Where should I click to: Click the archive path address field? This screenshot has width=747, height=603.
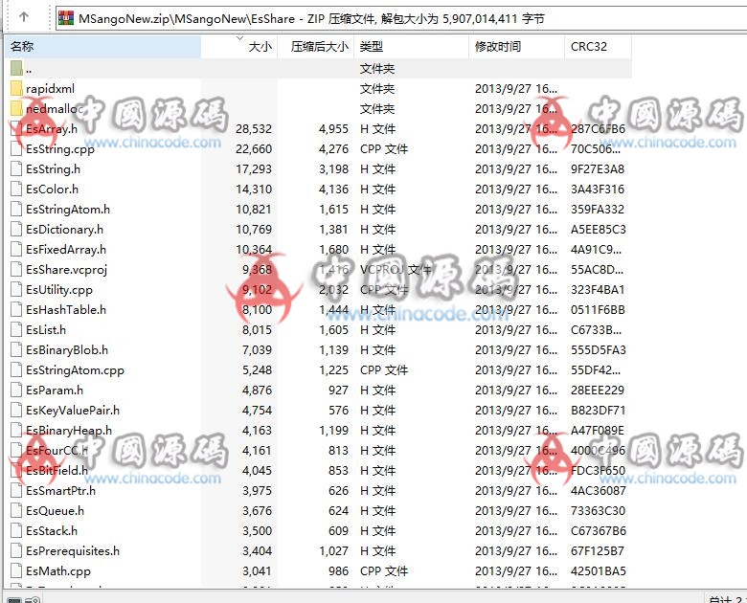click(383, 18)
